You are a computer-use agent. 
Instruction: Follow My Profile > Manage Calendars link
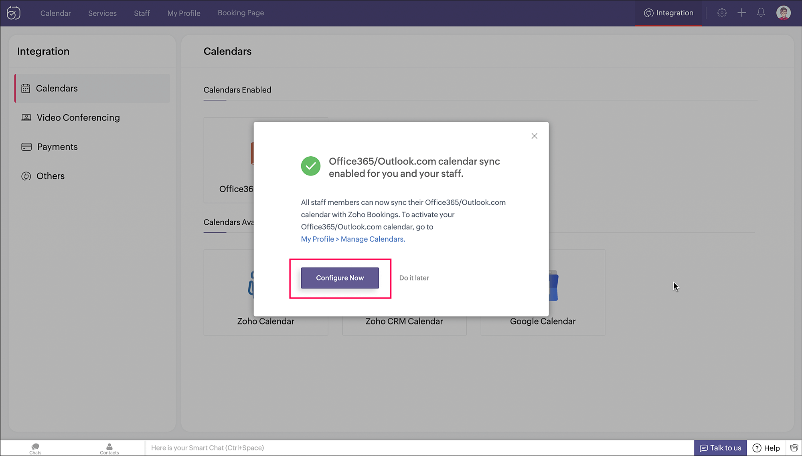point(353,239)
